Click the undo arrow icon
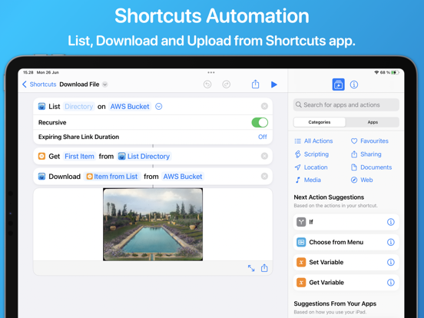The width and height of the screenshot is (424, 318). [207, 84]
